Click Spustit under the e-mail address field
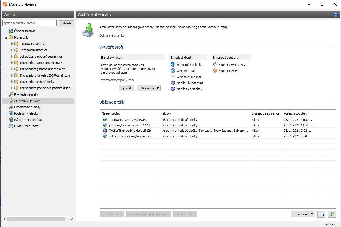Screen dimensions: 341x227 [x=126, y=88]
